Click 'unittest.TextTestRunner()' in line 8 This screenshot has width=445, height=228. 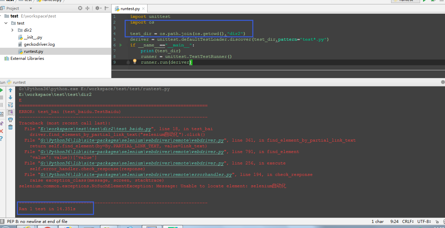point(198,56)
